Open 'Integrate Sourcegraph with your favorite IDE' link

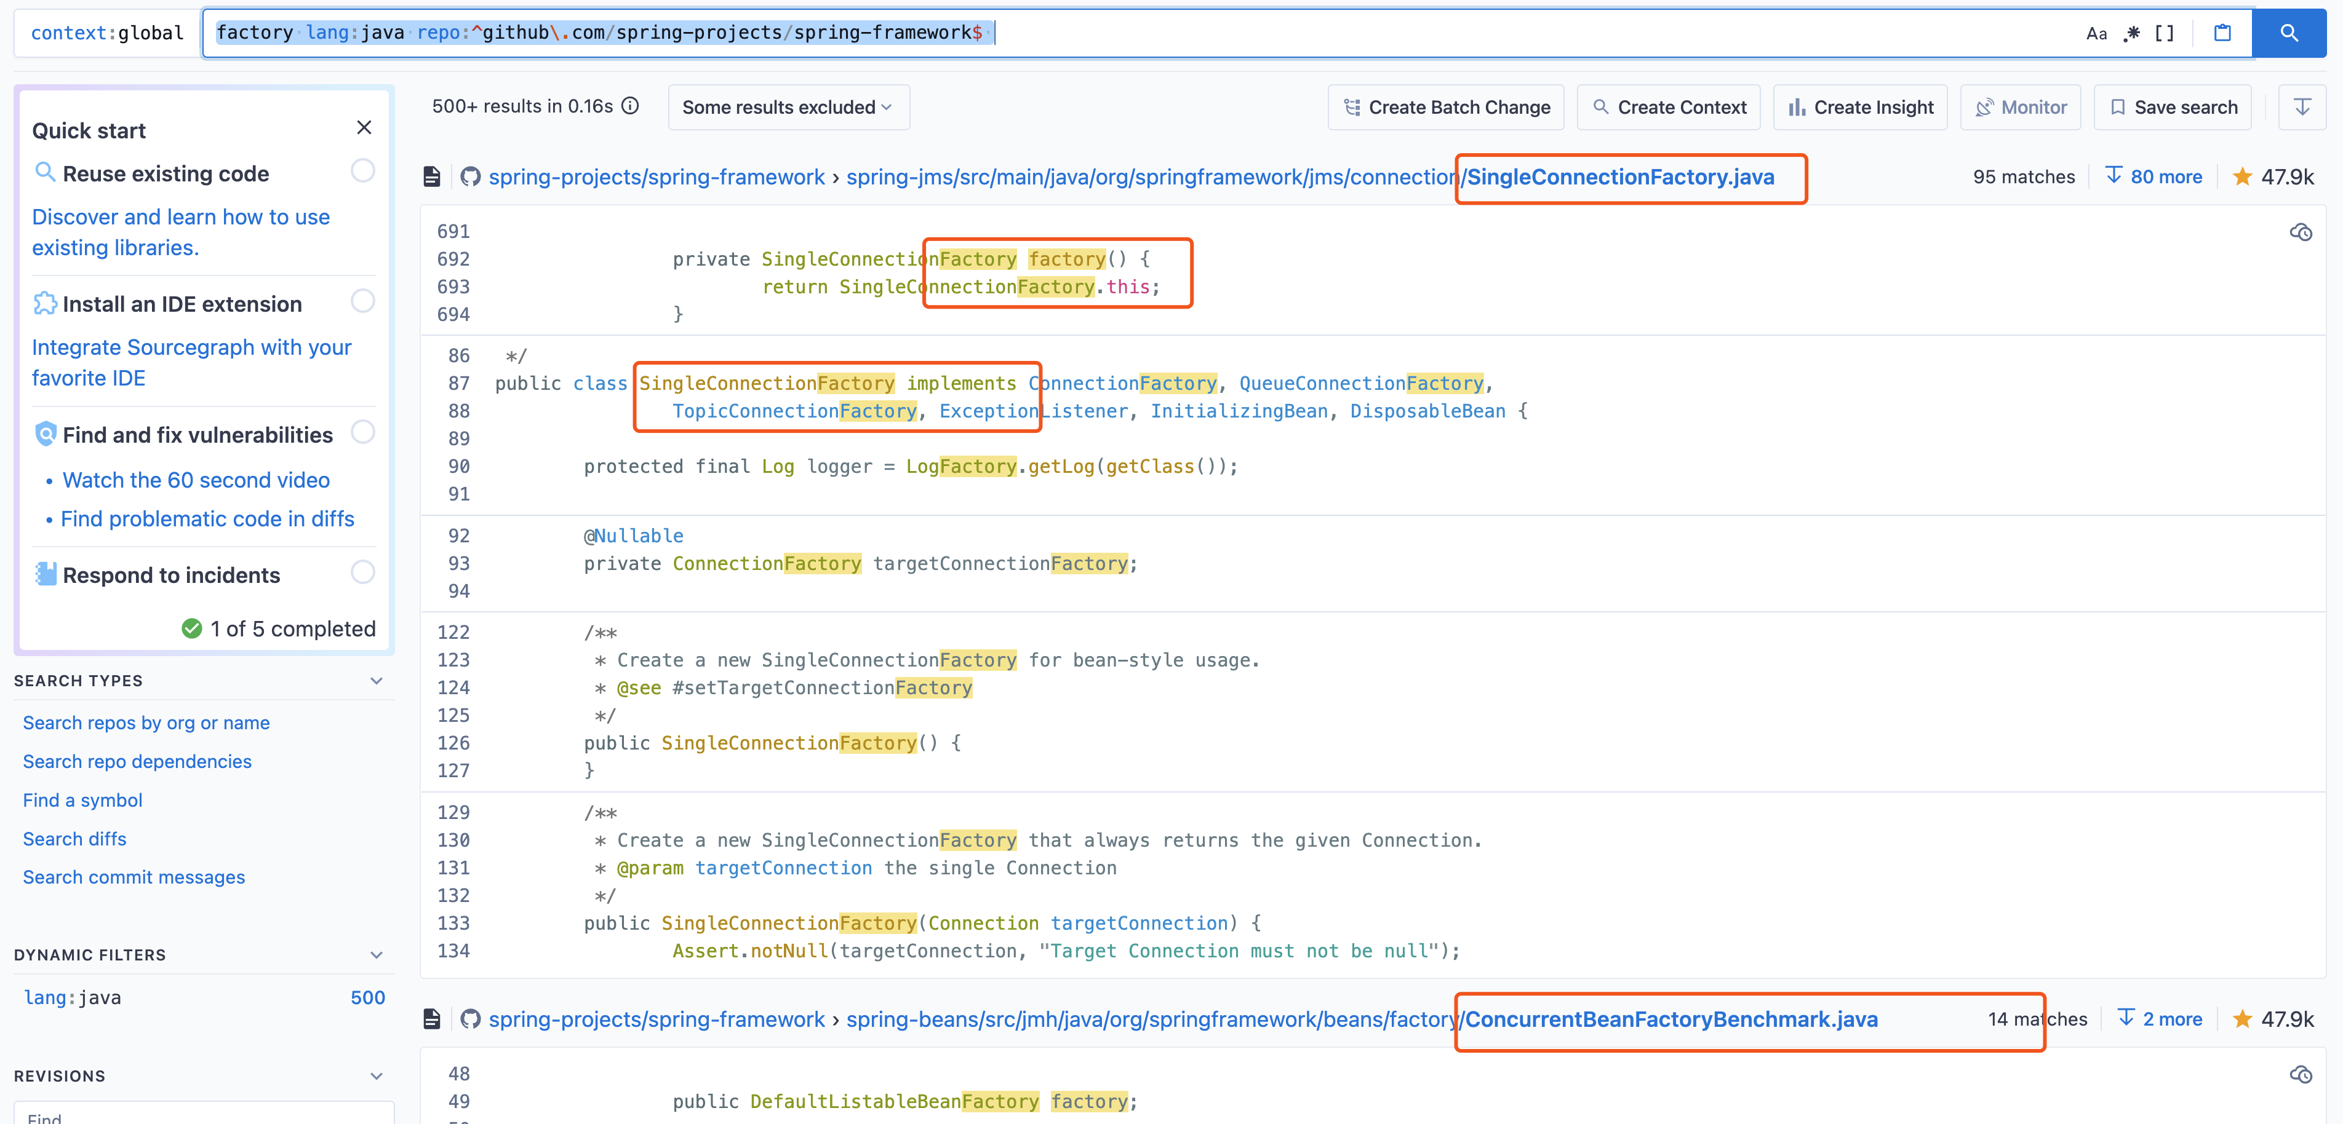click(192, 363)
